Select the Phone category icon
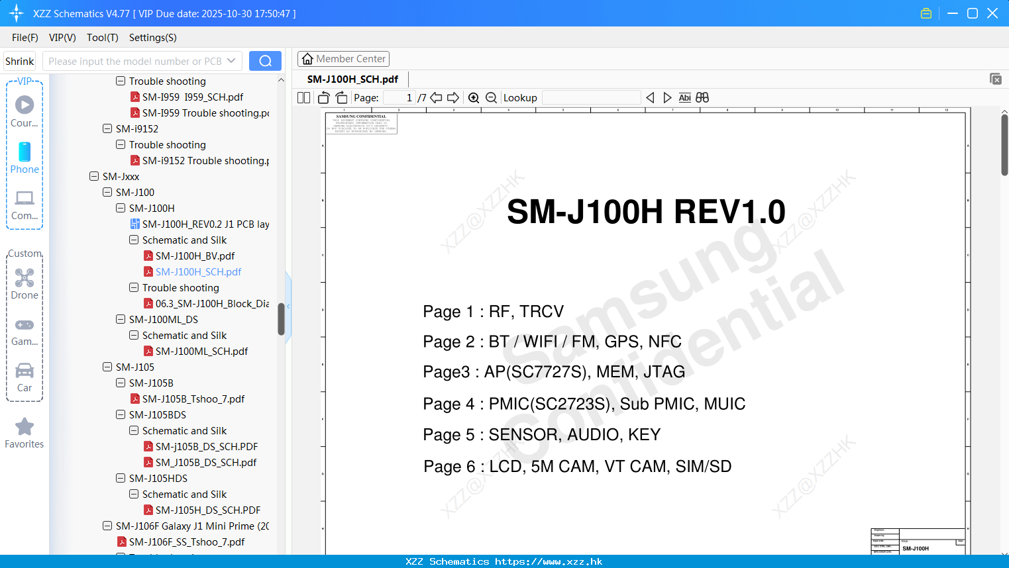This screenshot has width=1009, height=568. click(x=25, y=158)
